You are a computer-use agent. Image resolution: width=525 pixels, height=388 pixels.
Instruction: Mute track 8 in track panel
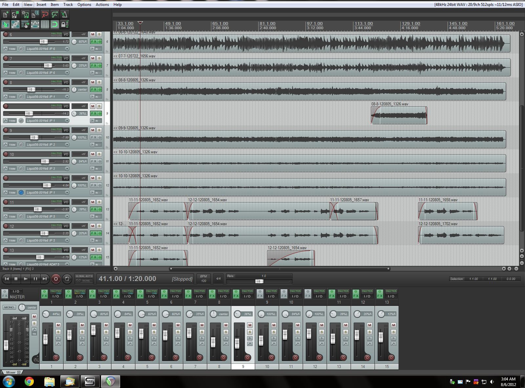[x=93, y=82]
